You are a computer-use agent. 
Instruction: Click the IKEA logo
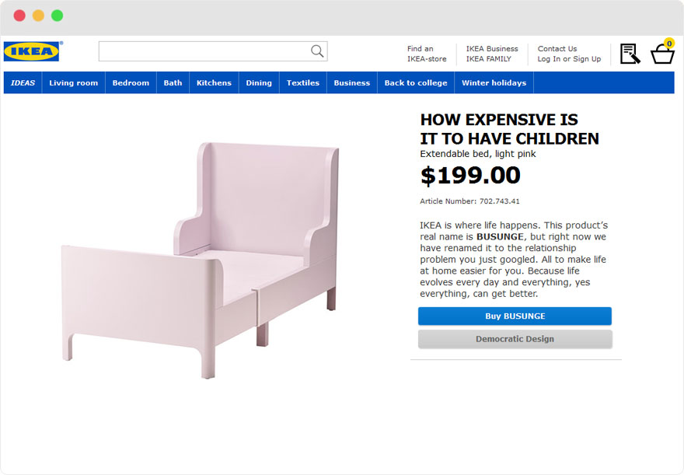click(31, 50)
